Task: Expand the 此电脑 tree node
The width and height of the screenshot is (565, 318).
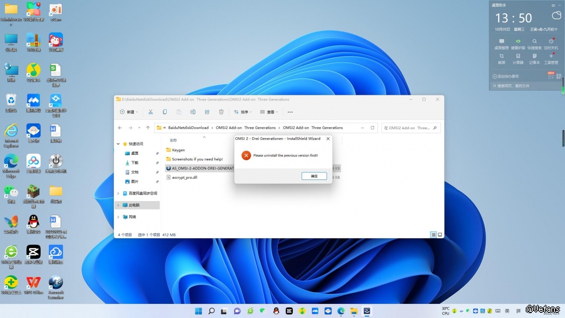Action: pos(118,205)
